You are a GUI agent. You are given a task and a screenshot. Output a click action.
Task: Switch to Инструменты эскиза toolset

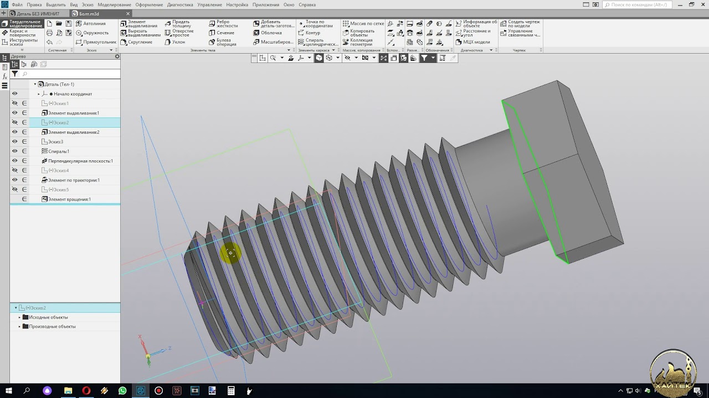tap(20, 42)
